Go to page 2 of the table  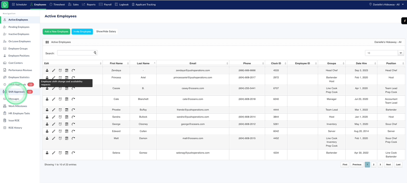pyautogui.click(x=374, y=165)
